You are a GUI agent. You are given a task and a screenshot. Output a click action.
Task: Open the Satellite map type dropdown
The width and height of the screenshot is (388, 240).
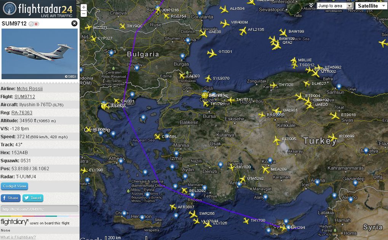(x=371, y=6)
